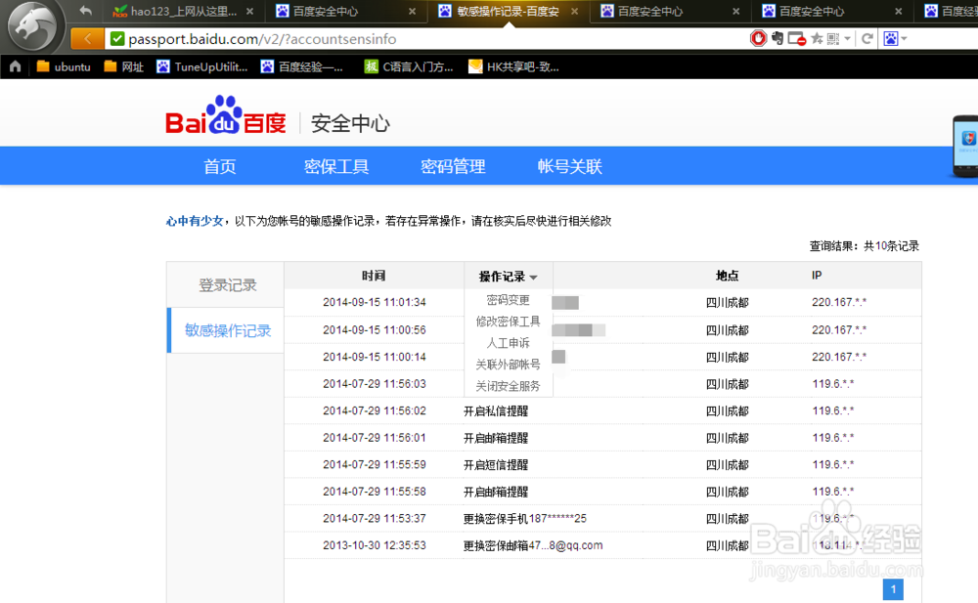This screenshot has width=978, height=603.
Task: Open 帐号关联 in navigation bar
Action: [x=569, y=166]
